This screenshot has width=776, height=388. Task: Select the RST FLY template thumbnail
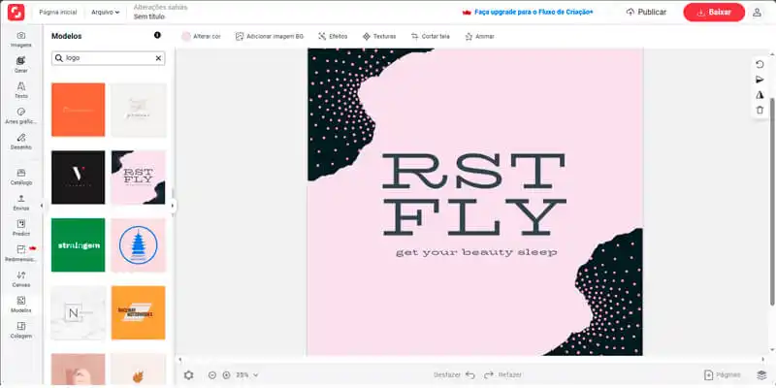tap(138, 178)
